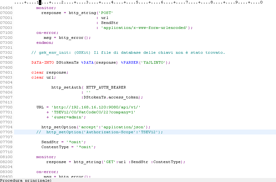The image size is (276, 182).
Task: Click the 'application/x-www-form-urlencoded' string
Action: [145, 28]
